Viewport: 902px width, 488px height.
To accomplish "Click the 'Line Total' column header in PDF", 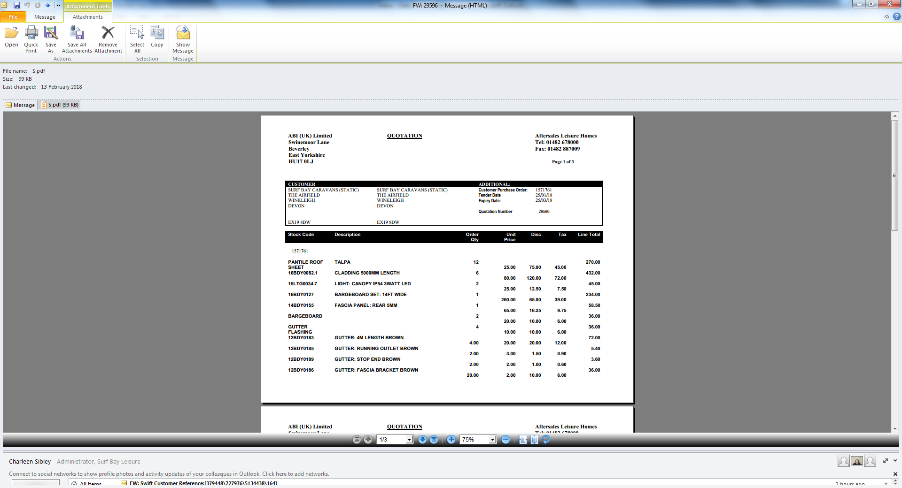I will 589,235.
